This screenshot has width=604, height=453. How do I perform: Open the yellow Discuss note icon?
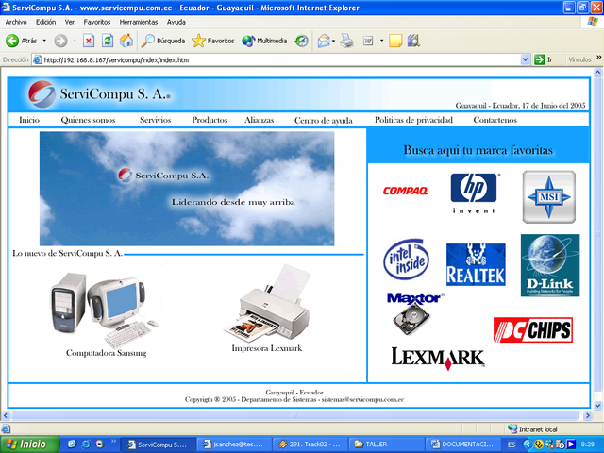point(395,41)
